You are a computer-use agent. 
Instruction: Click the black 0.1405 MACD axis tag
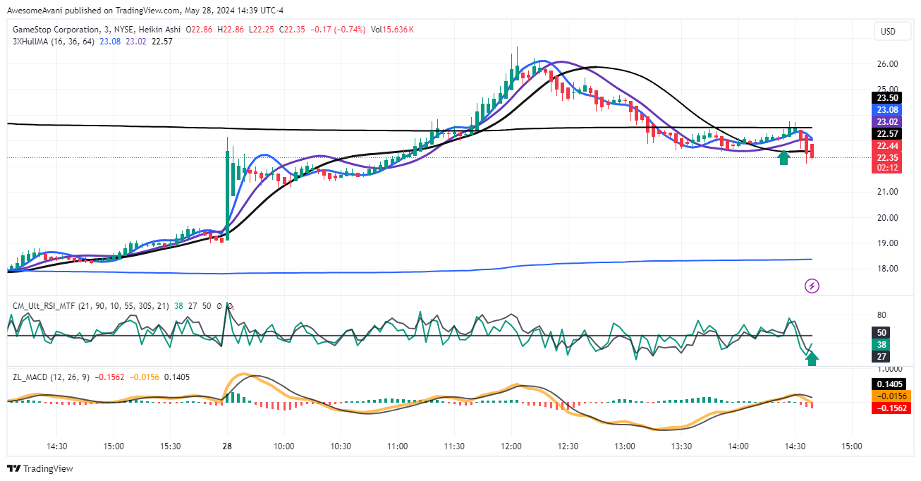coord(890,384)
